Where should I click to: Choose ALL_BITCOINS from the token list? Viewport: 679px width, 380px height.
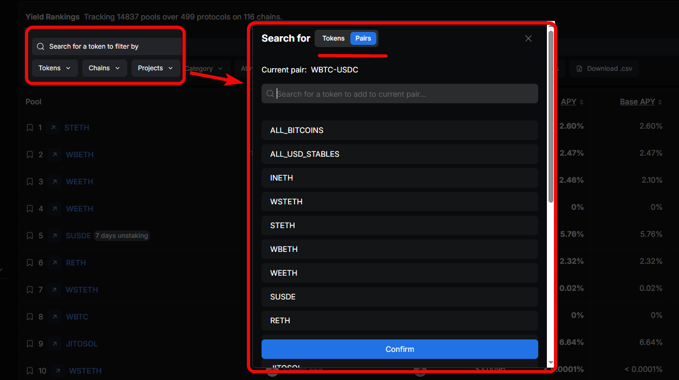click(x=400, y=130)
